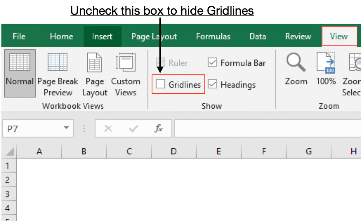This screenshot has width=361, height=221.
Task: Toggle the Formula Bar checkbox
Action: 212,62
